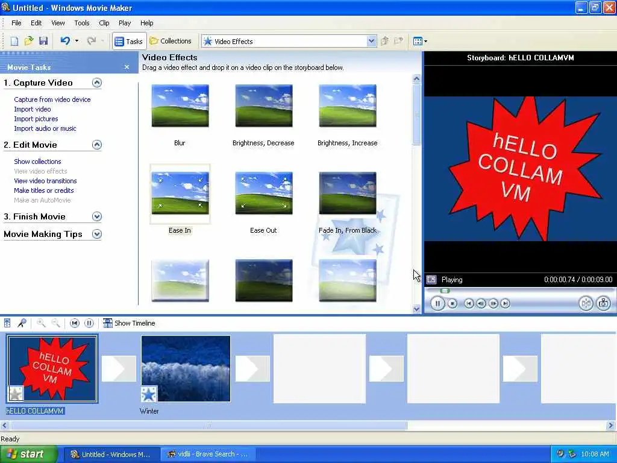The width and height of the screenshot is (617, 463).
Task: Open the Help menu
Action: [147, 23]
